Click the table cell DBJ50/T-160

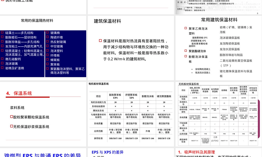pyautogui.click(x=116, y=138)
